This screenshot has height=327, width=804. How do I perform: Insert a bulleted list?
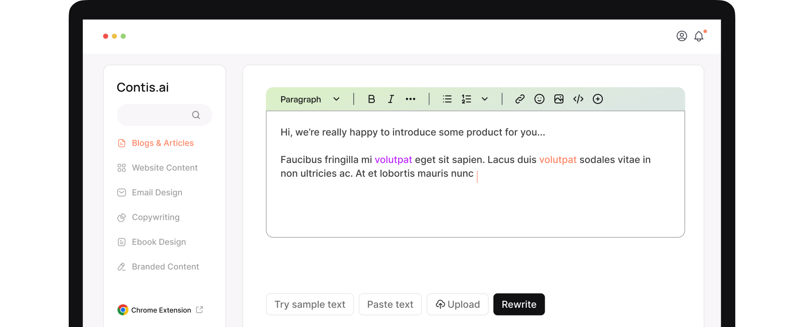coord(447,99)
